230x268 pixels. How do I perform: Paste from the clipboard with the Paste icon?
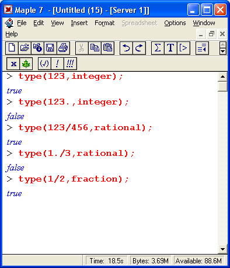pos(107,48)
